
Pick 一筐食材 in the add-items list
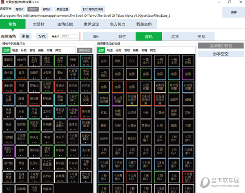point(146,61)
